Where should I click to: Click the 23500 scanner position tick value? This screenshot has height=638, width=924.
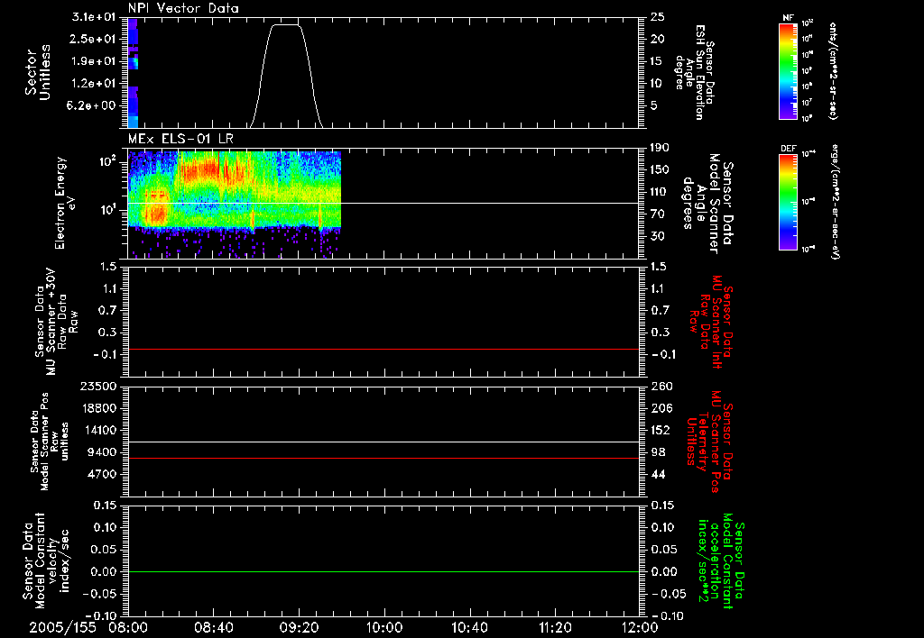97,386
